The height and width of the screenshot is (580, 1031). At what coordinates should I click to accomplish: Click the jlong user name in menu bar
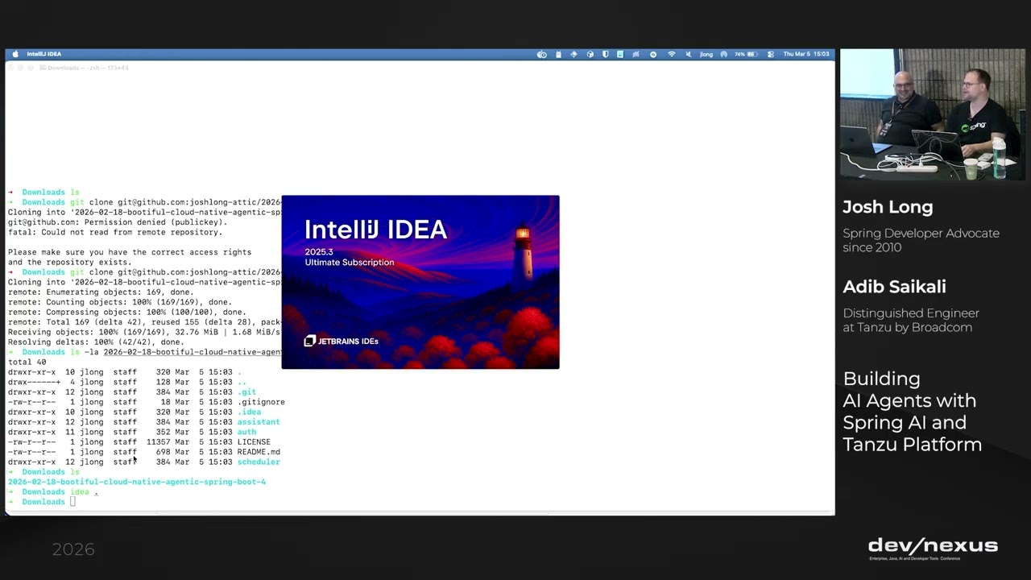click(x=706, y=54)
